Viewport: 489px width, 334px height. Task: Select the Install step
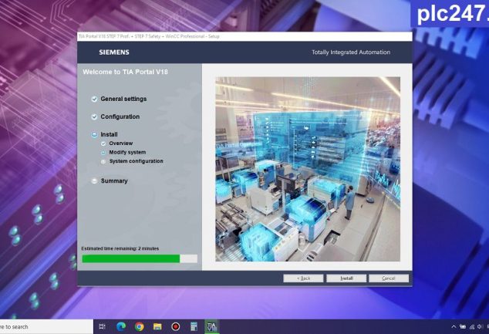[x=109, y=134]
